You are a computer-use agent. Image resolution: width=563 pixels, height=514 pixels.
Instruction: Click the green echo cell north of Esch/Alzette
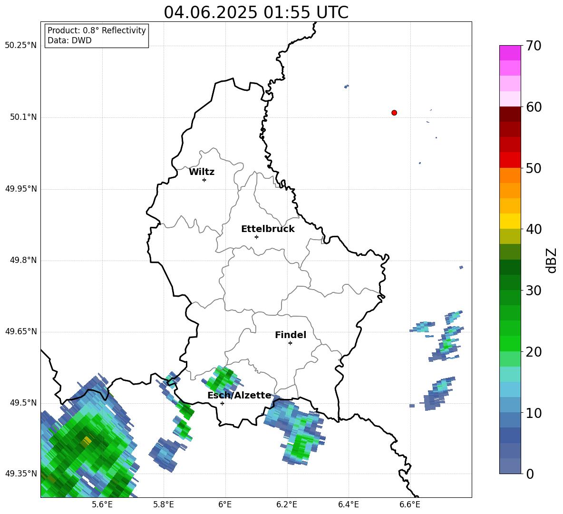pos(221,380)
